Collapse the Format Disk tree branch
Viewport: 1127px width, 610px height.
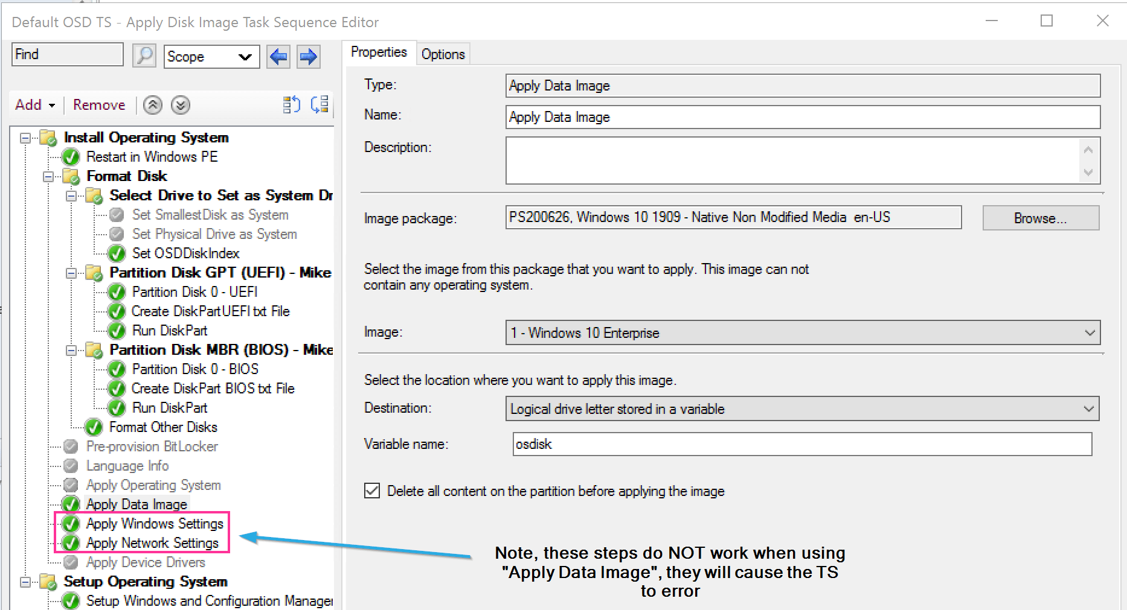(48, 176)
